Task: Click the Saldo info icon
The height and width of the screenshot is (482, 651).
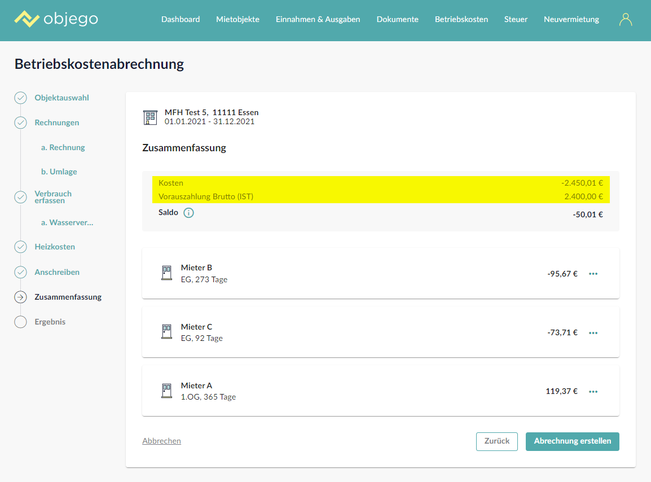Action: tap(188, 213)
